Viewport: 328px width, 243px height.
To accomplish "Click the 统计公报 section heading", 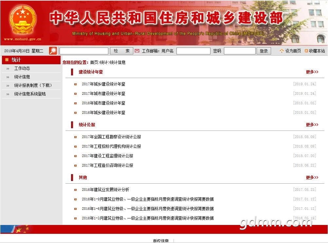I will 87,125.
